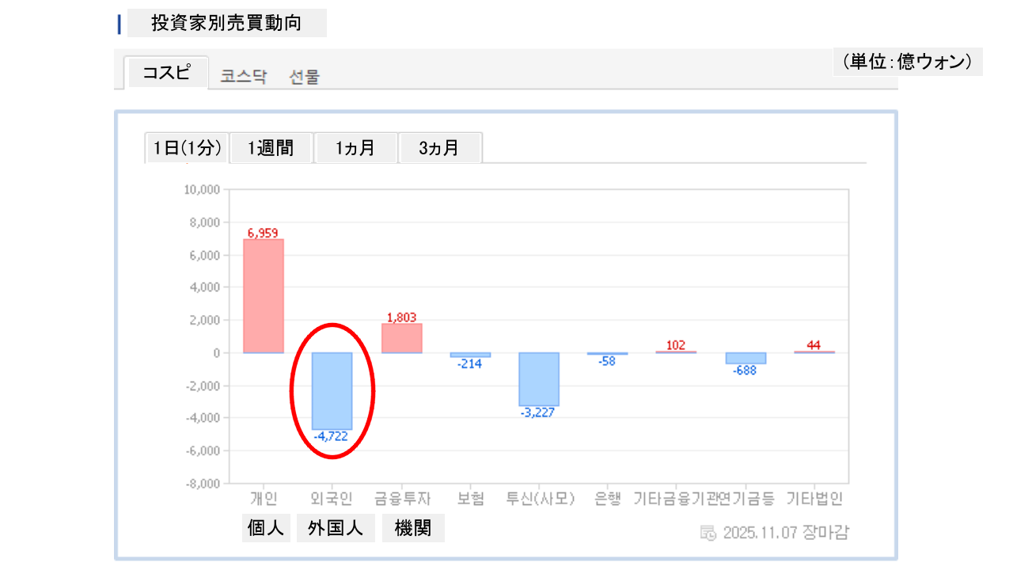Click the 외국인 blue bar at -4,722
This screenshot has width=1013, height=570.
point(332,391)
